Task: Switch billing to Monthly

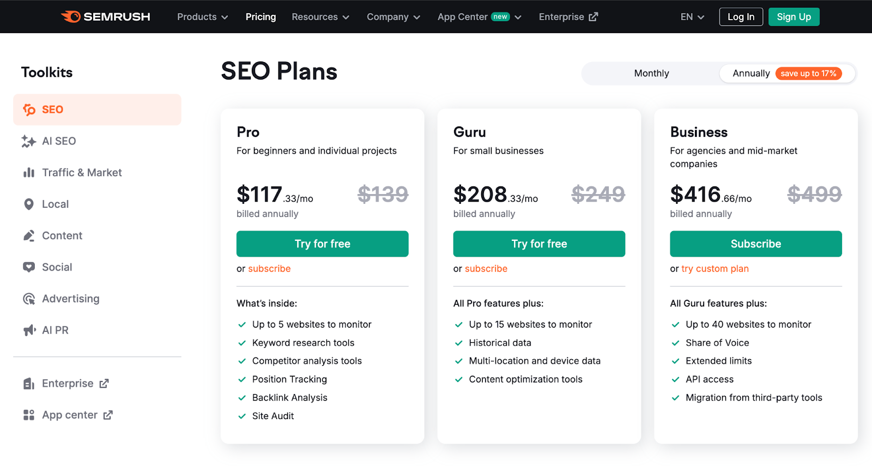Action: click(x=651, y=73)
